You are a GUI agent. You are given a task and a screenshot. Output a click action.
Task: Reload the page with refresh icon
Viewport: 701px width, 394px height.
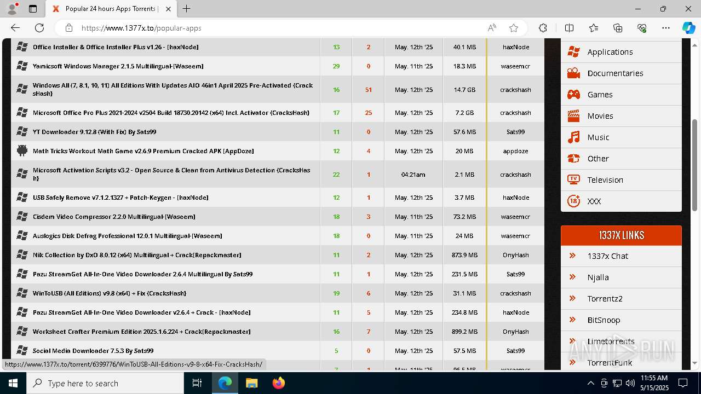point(39,28)
